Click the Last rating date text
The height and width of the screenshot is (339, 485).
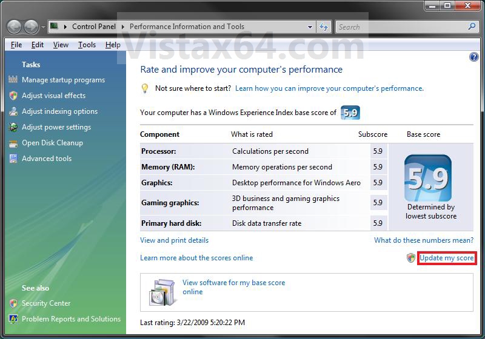point(192,323)
